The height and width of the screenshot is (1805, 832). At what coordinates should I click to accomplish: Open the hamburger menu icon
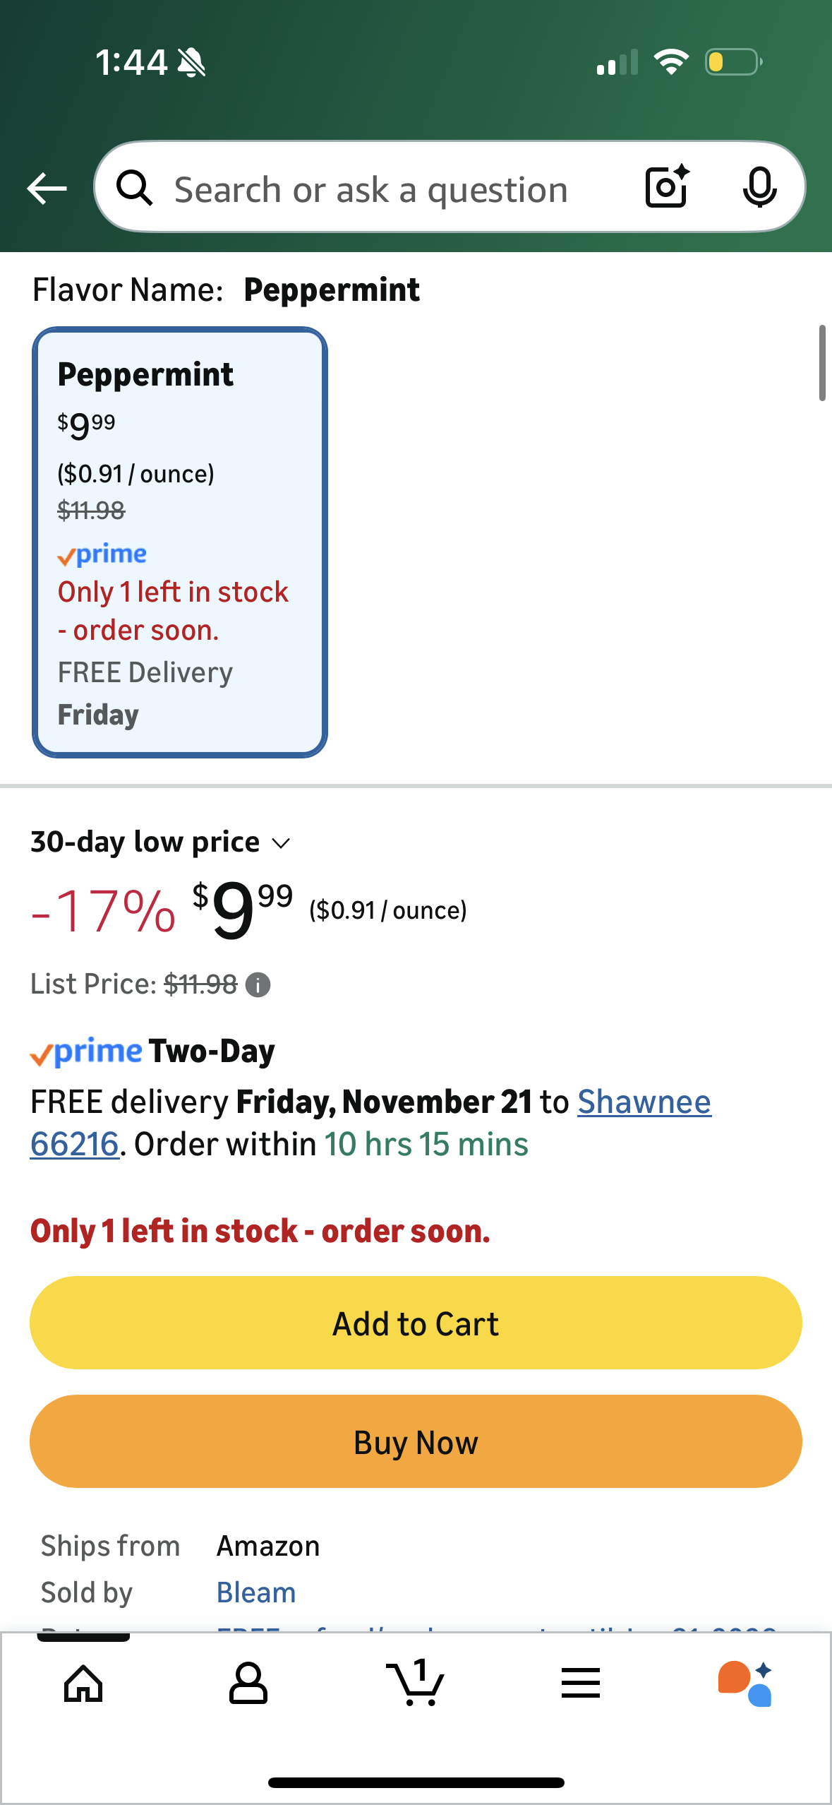(581, 1684)
